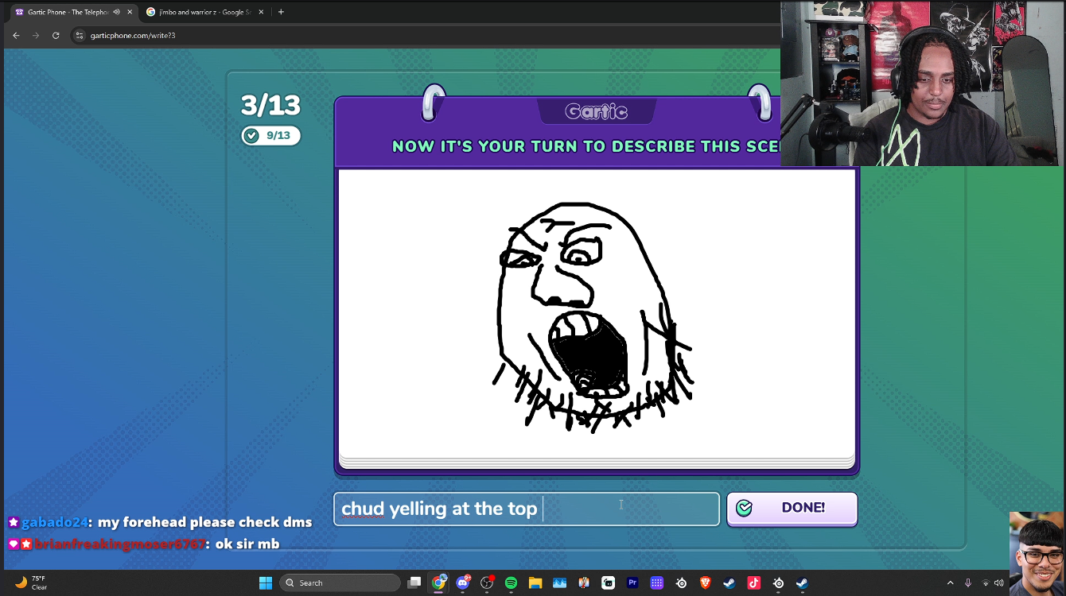Close the Gartic Phone tab
Image resolution: width=1066 pixels, height=596 pixels.
[x=130, y=12]
